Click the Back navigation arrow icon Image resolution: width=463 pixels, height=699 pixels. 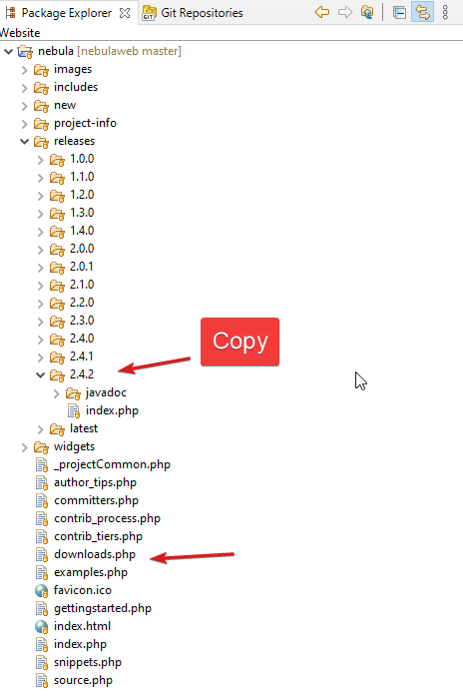tap(321, 12)
